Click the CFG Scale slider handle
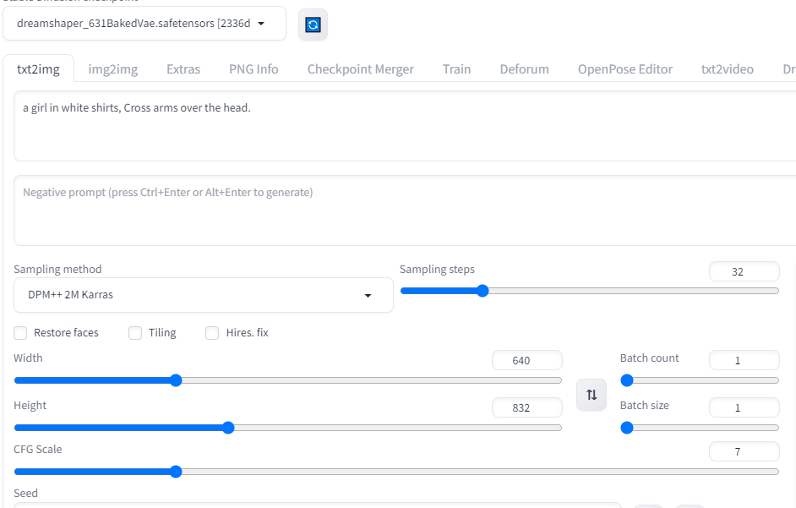Image resolution: width=796 pixels, height=508 pixels. pyautogui.click(x=176, y=472)
